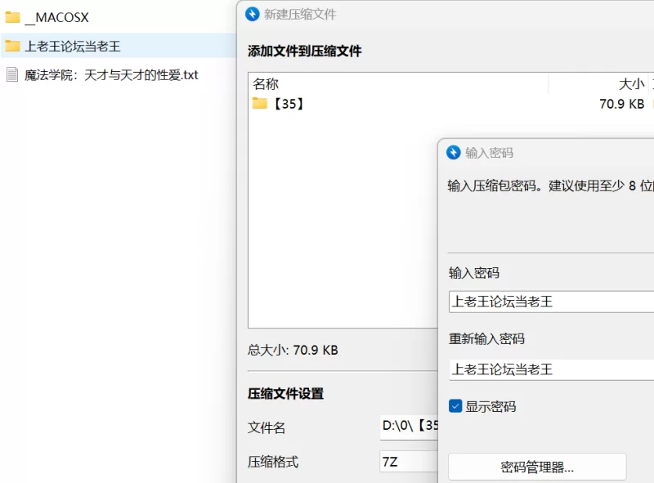Viewport: 654px width, 483px height.
Task: Click the 魔法学院 txt document icon
Action: (12, 74)
